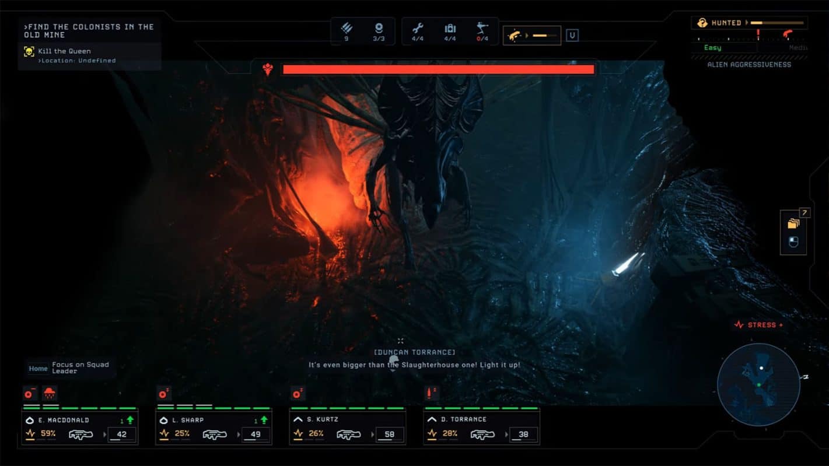Click the Hunted status alien head icon
This screenshot has width=829, height=466.
pos(702,23)
